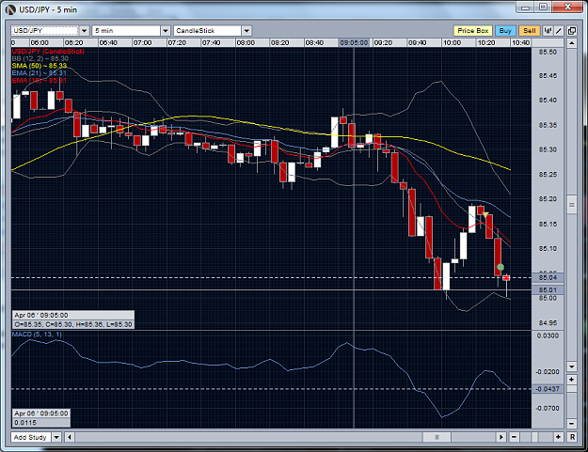Click the Add Study field

(31, 437)
